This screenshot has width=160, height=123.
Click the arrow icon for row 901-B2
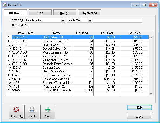(x=9, y=71)
